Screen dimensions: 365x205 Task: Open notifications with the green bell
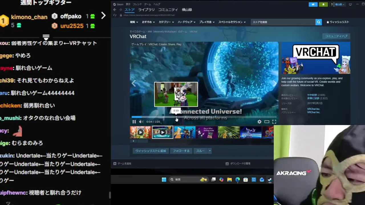click(323, 4)
